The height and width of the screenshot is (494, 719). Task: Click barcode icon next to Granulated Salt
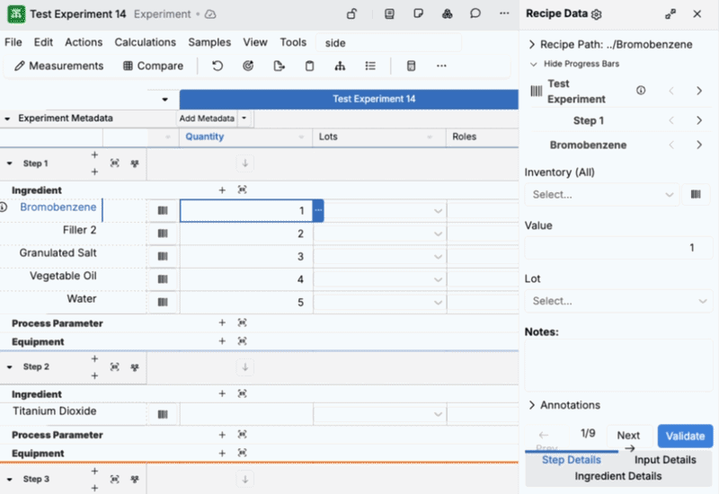coord(163,256)
